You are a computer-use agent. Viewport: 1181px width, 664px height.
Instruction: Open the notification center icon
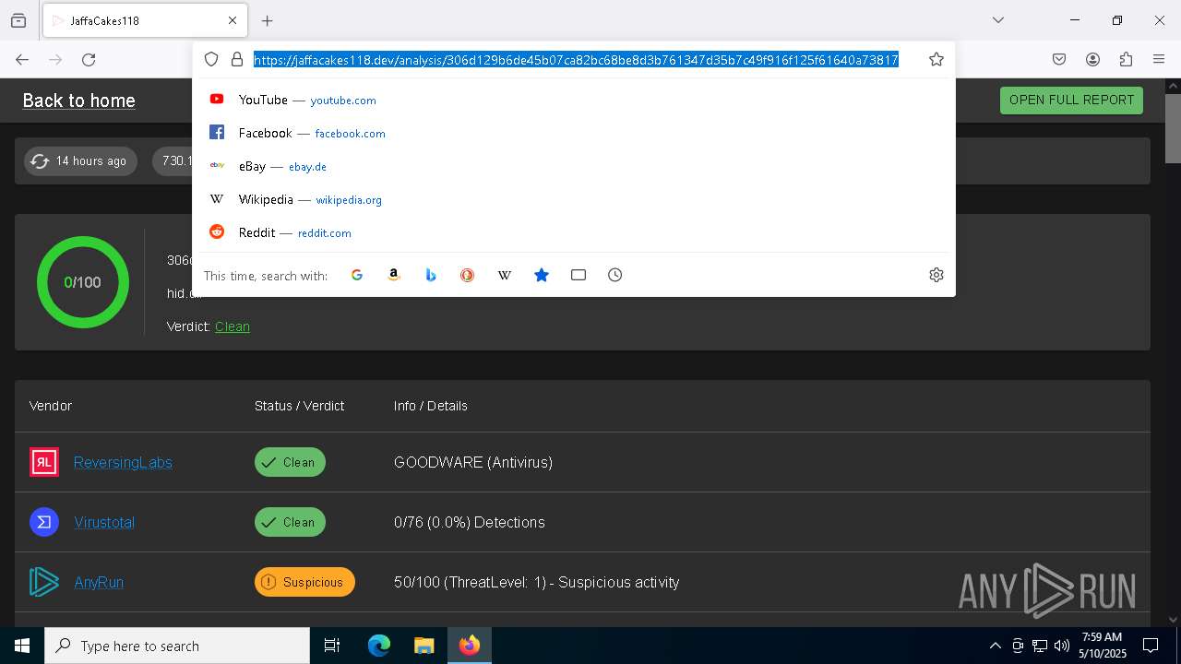coord(1151,646)
